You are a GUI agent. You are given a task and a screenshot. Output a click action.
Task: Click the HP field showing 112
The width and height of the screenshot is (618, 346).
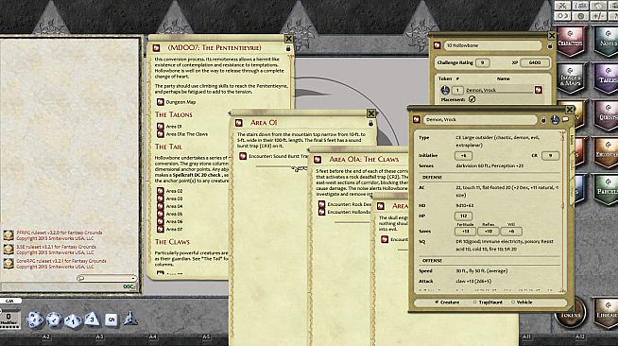click(463, 216)
